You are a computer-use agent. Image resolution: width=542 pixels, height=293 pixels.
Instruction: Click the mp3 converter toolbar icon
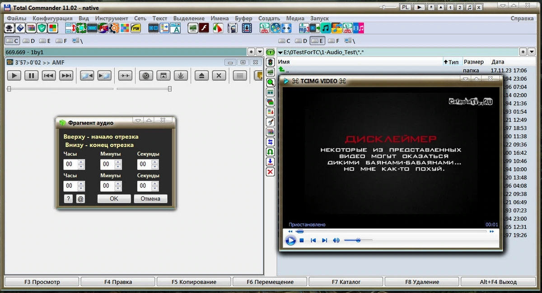pos(304,28)
